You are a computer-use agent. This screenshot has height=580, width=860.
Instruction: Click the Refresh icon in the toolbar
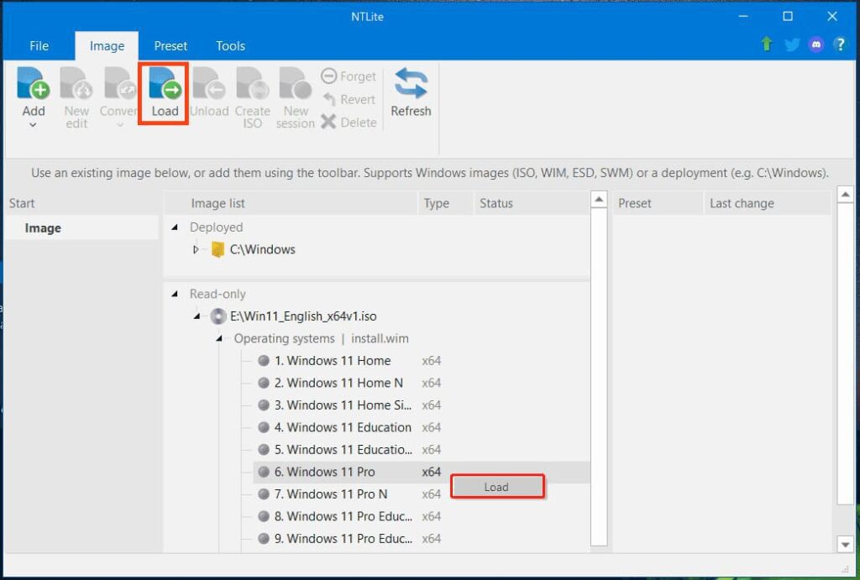411,85
